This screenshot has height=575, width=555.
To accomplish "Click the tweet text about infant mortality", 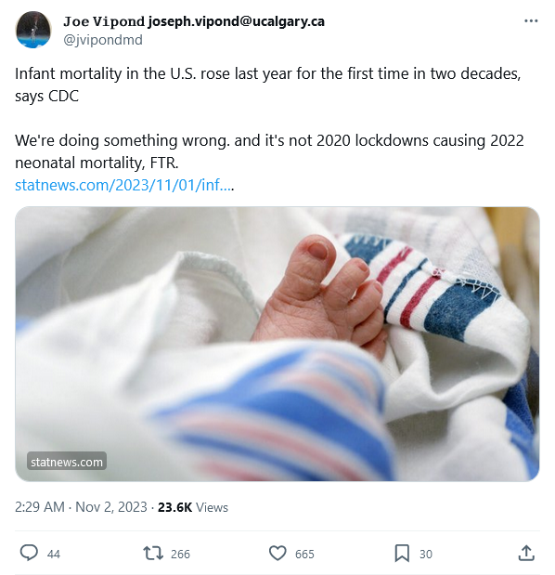I will 267,85.
